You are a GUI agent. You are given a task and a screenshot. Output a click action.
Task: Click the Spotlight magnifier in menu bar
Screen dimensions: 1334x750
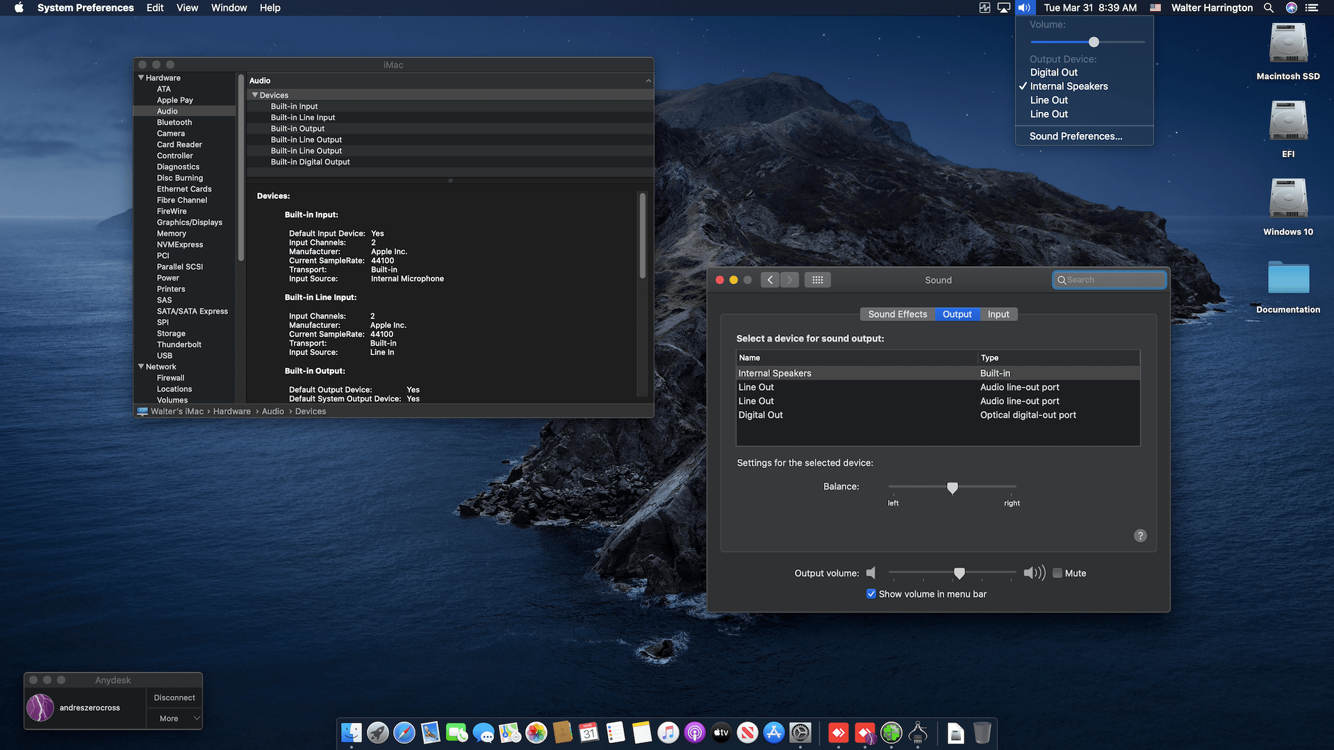1269,8
